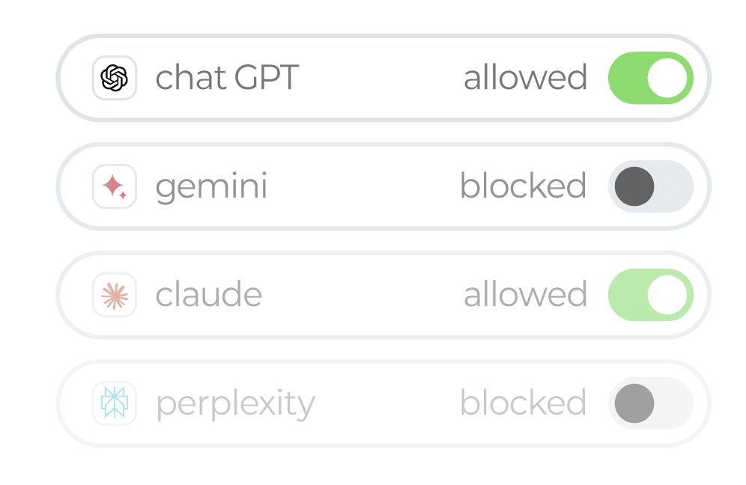Click the 'allowed' status next to chat GPT
This screenshot has width=746, height=485.
[x=525, y=77]
